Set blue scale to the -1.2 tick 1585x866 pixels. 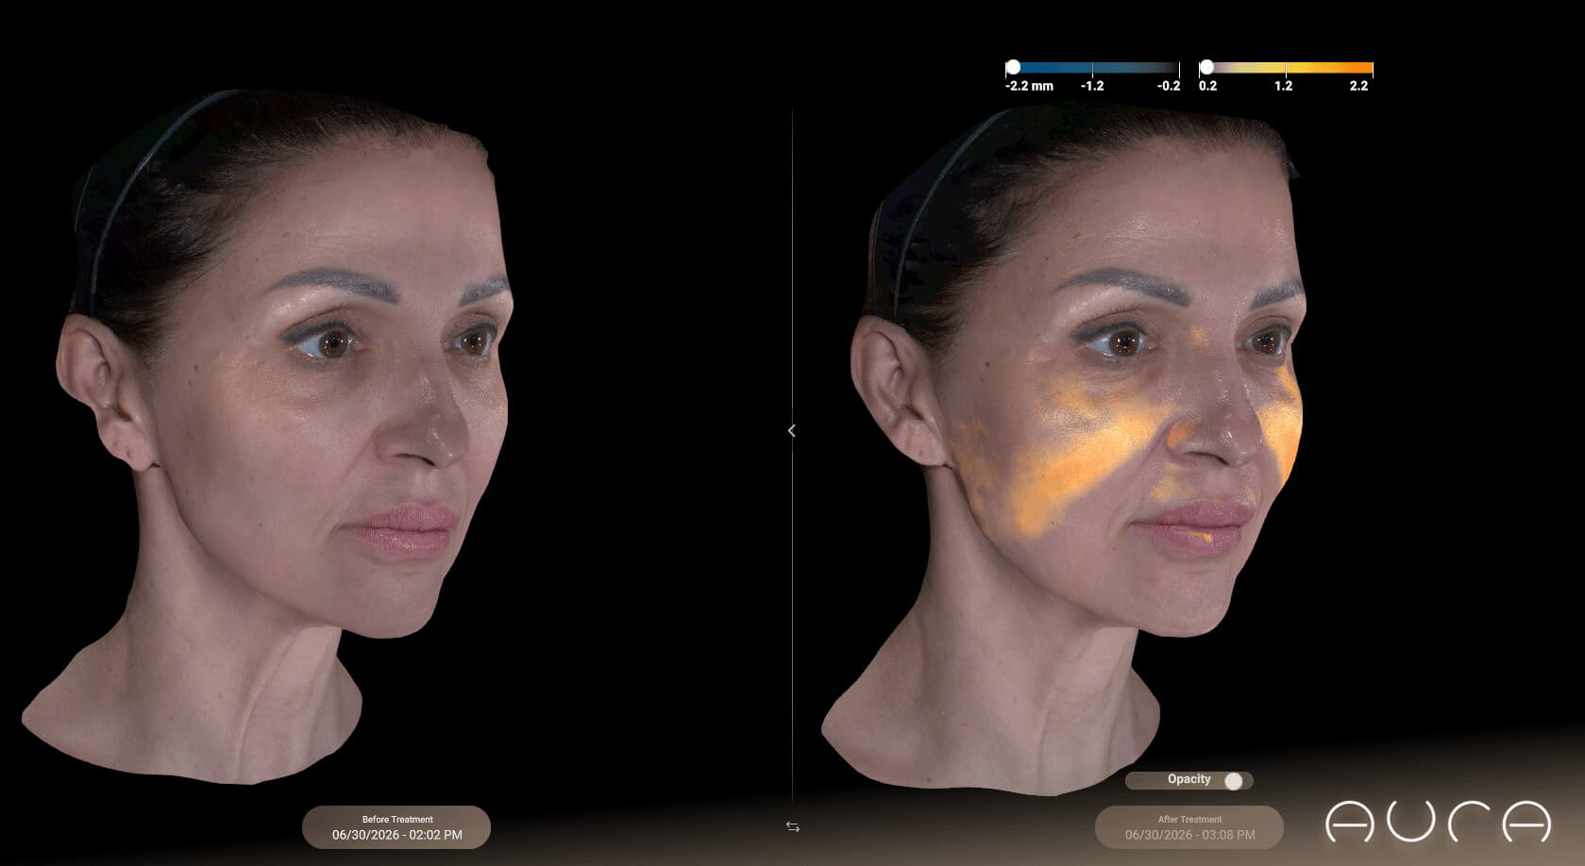pos(1092,69)
